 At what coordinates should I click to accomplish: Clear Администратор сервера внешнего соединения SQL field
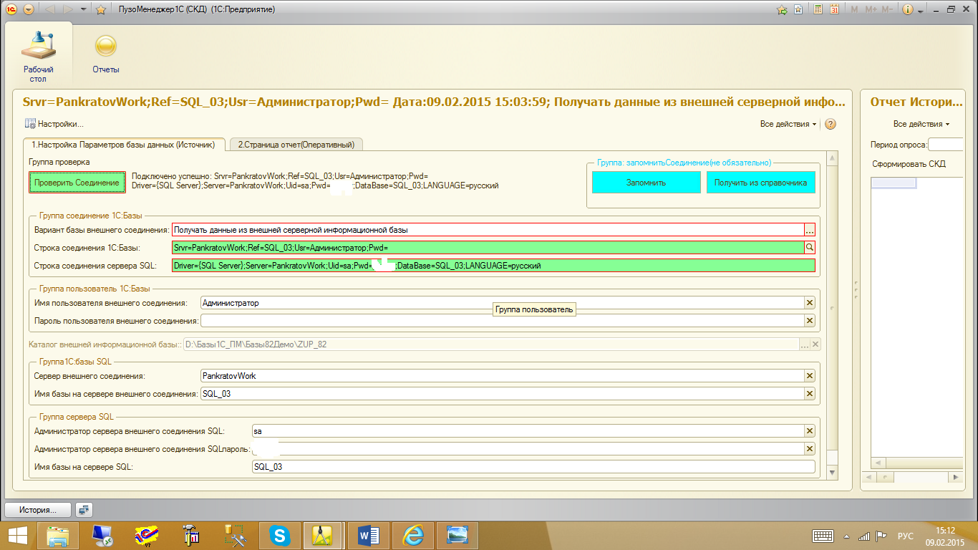pos(810,431)
